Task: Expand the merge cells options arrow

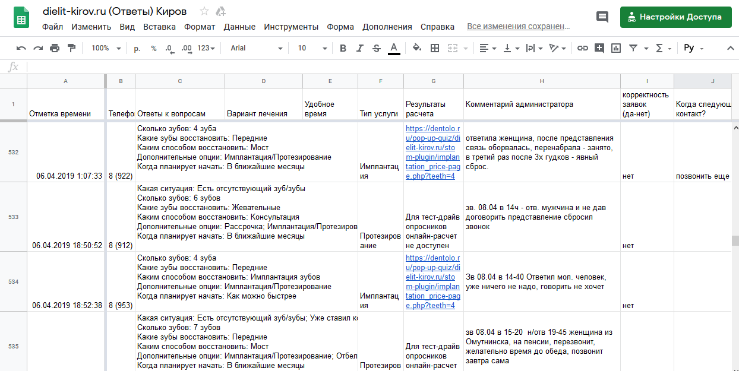Action: click(465, 49)
